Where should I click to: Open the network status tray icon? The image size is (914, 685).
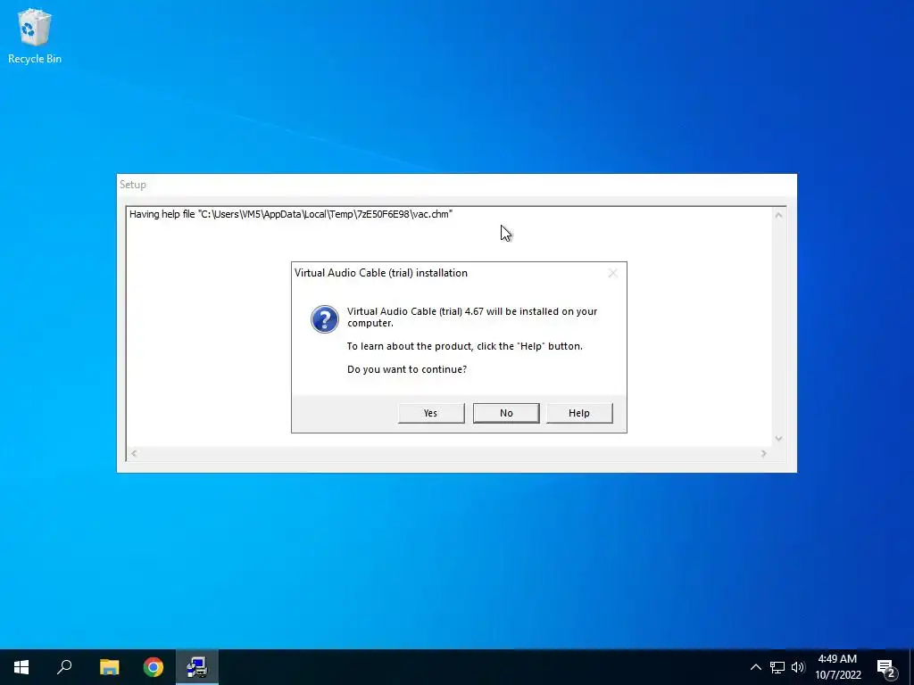(x=777, y=667)
